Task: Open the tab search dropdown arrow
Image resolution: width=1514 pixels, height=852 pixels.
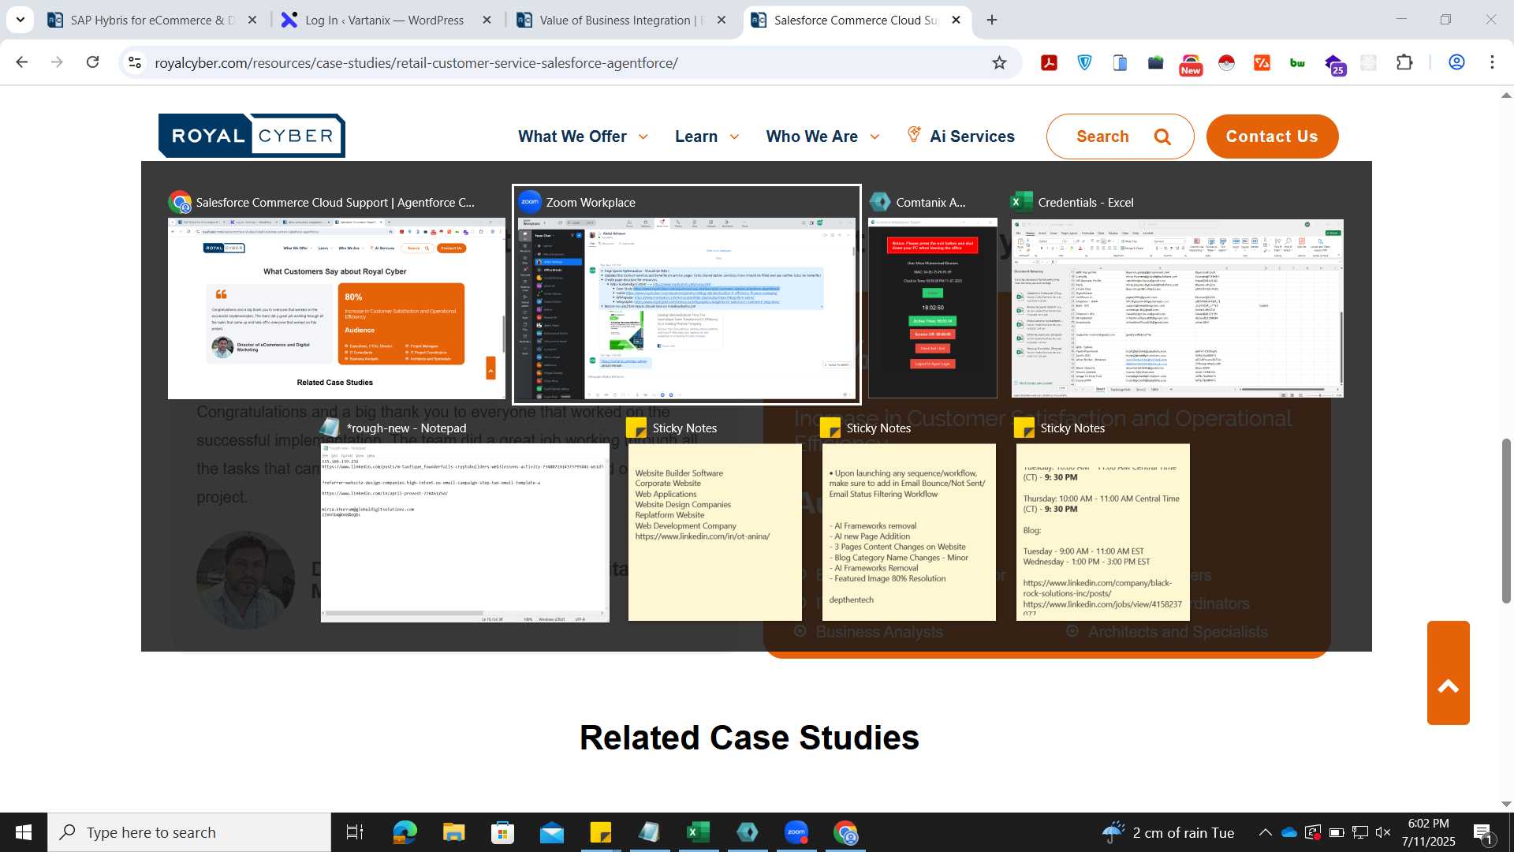Action: point(20,20)
